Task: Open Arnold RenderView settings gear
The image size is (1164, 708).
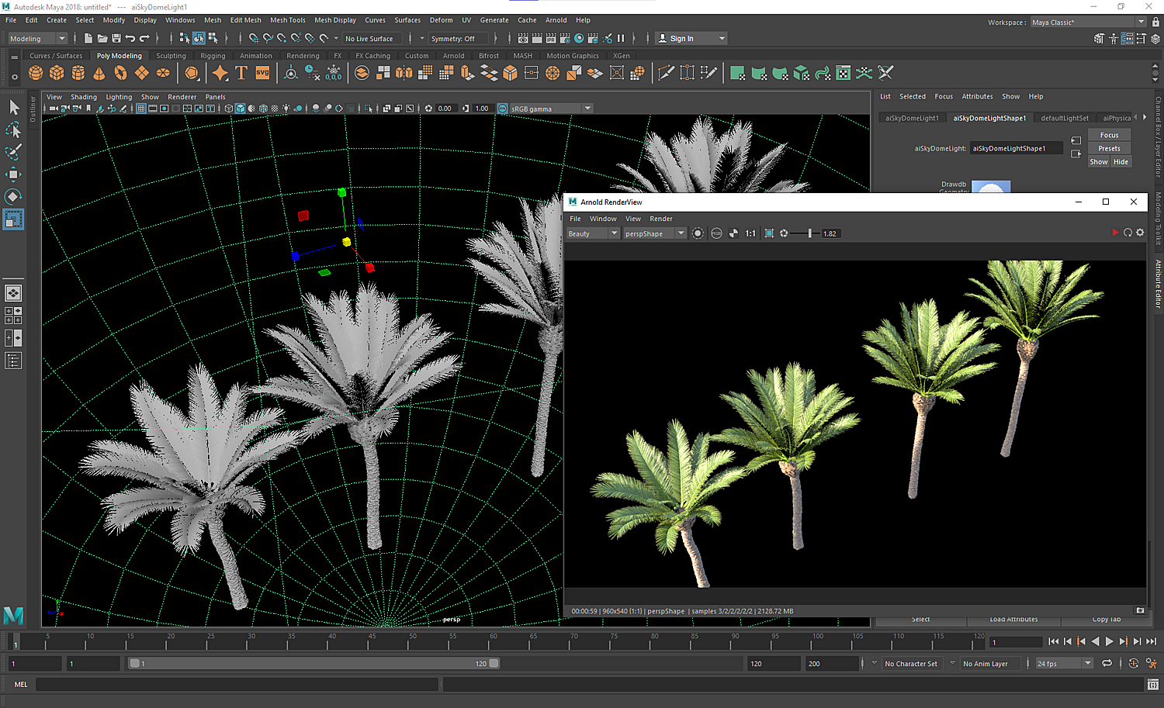Action: [x=1140, y=233]
